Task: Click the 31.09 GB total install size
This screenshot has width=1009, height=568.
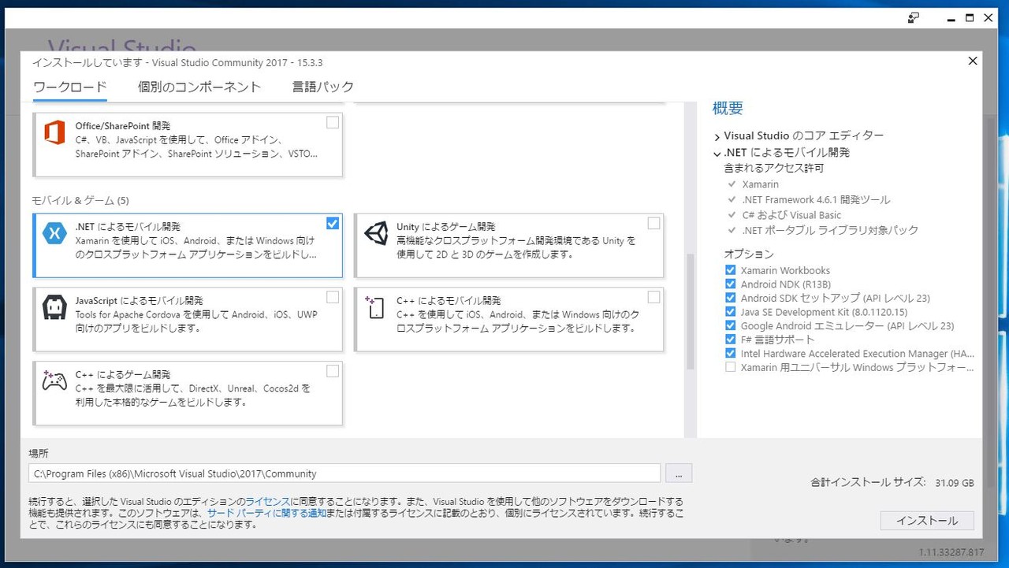Action: pyautogui.click(x=955, y=482)
